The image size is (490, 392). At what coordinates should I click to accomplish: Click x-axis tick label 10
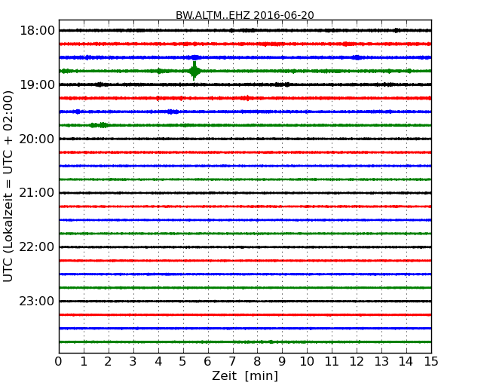[307, 362]
